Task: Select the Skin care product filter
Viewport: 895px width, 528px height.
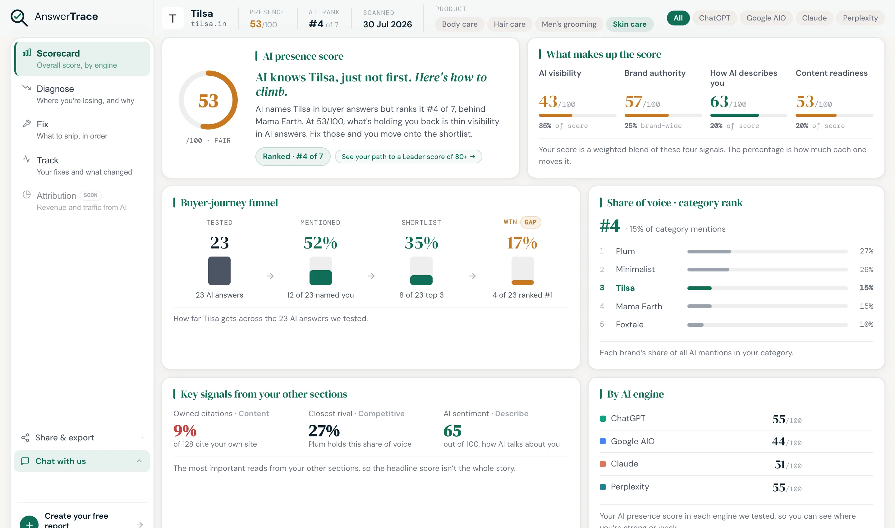Action: [629, 24]
